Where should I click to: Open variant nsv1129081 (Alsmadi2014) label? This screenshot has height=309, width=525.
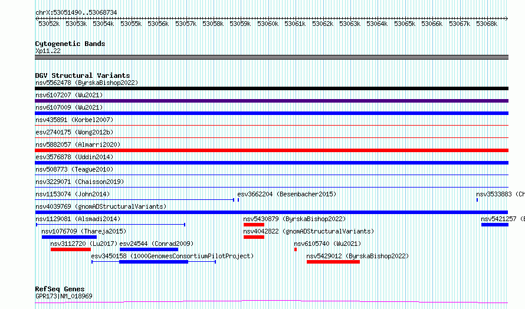point(78,219)
